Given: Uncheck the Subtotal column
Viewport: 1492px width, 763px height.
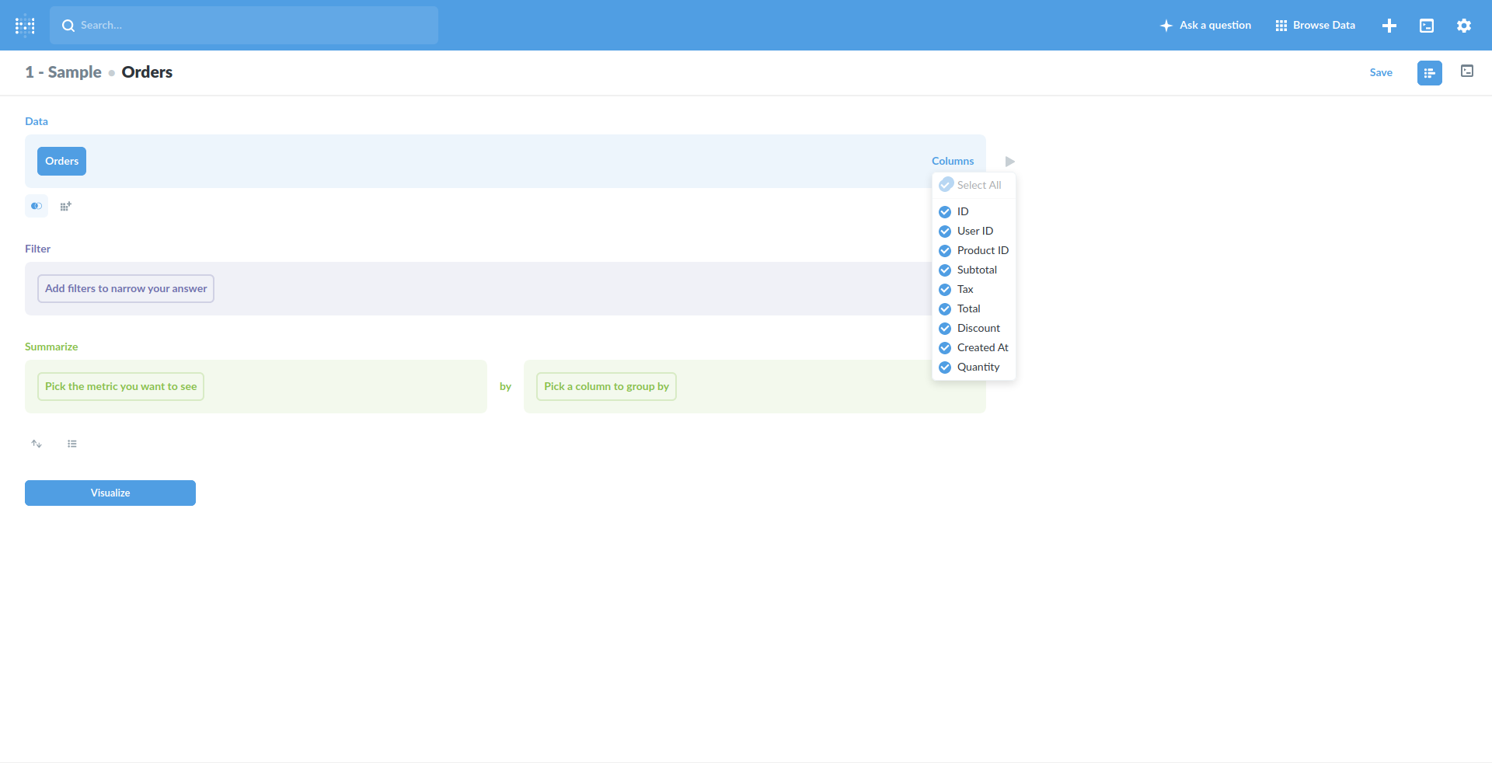Looking at the screenshot, I should pyautogui.click(x=946, y=270).
